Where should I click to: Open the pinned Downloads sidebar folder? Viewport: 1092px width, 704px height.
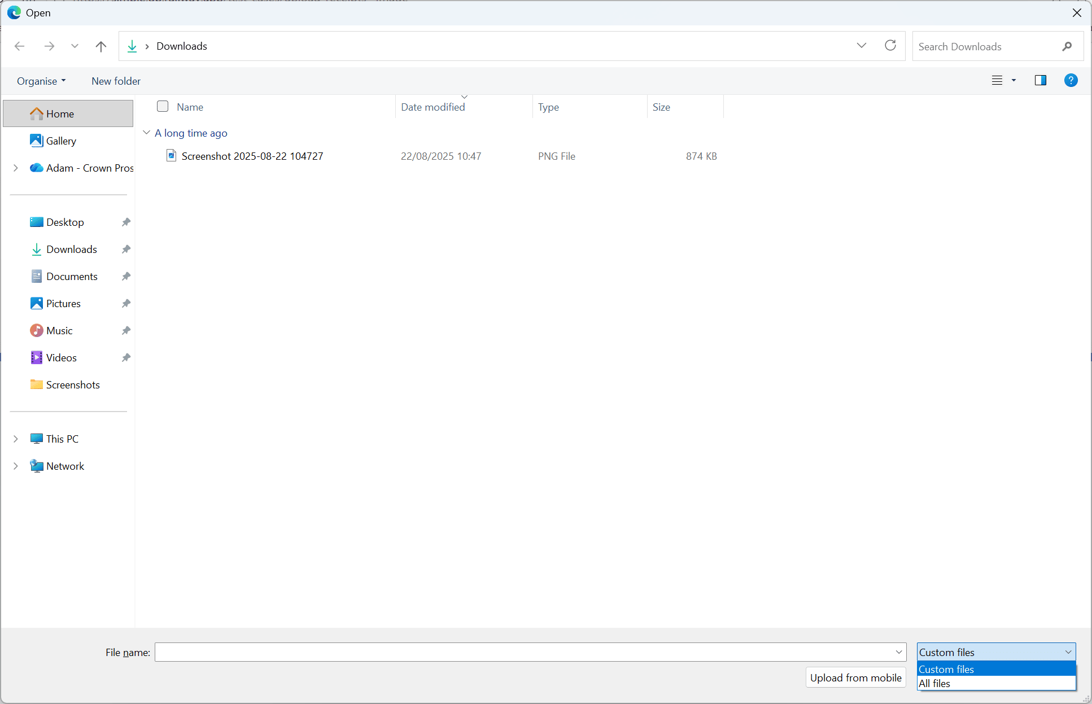(72, 250)
